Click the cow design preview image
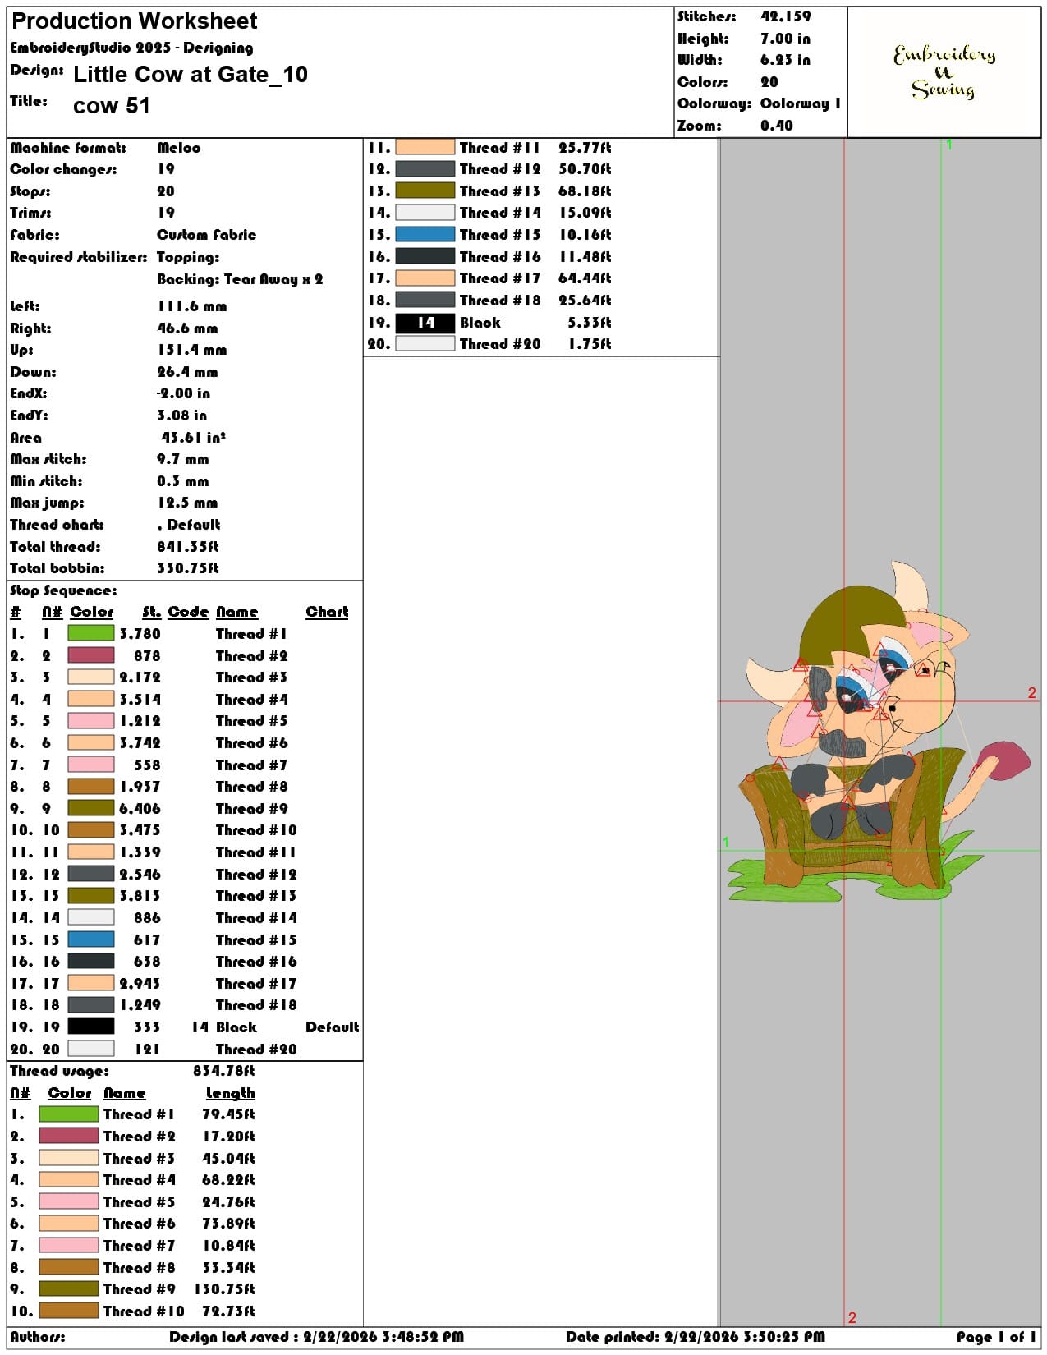This screenshot has height=1355, width=1047. click(878, 733)
